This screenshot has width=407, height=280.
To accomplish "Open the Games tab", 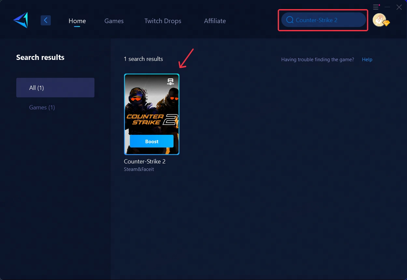I will (x=114, y=21).
